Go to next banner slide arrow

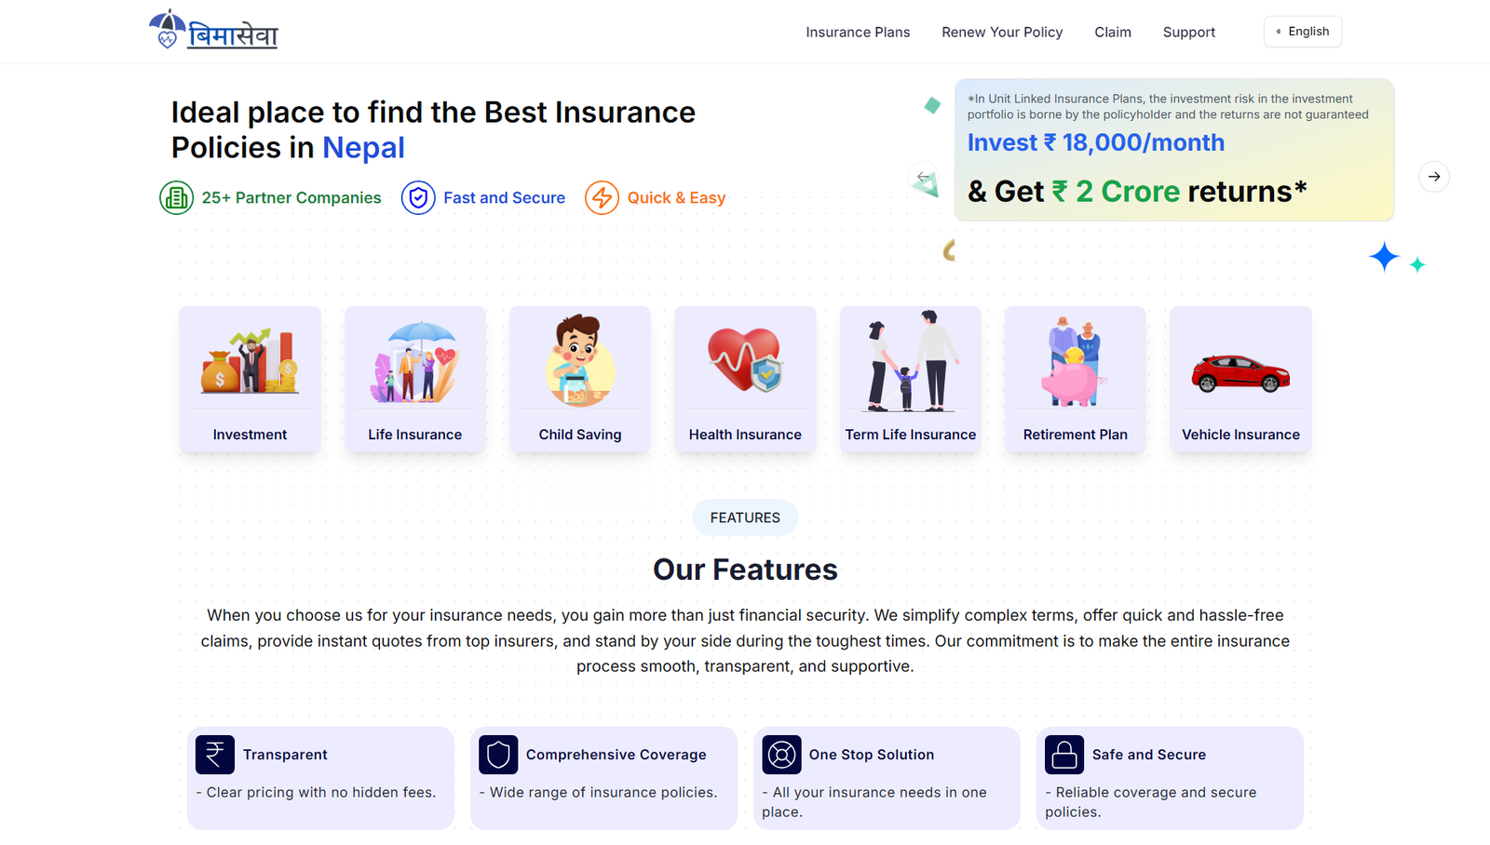point(1434,177)
